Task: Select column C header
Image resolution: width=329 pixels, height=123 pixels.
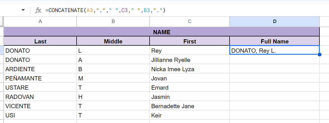Action: tap(190, 21)
